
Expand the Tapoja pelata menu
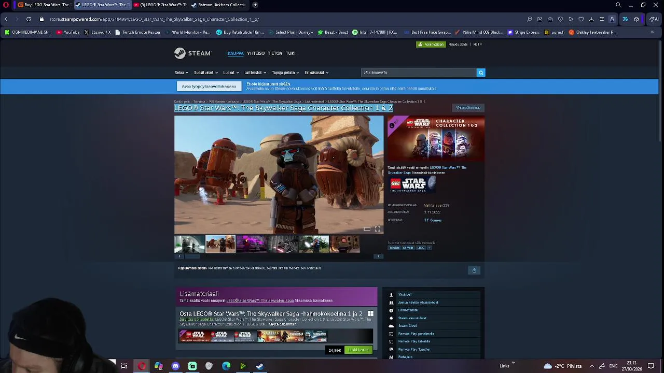click(285, 73)
